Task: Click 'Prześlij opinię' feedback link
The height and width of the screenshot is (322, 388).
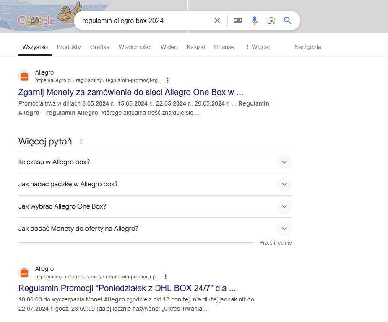Action: click(x=276, y=243)
